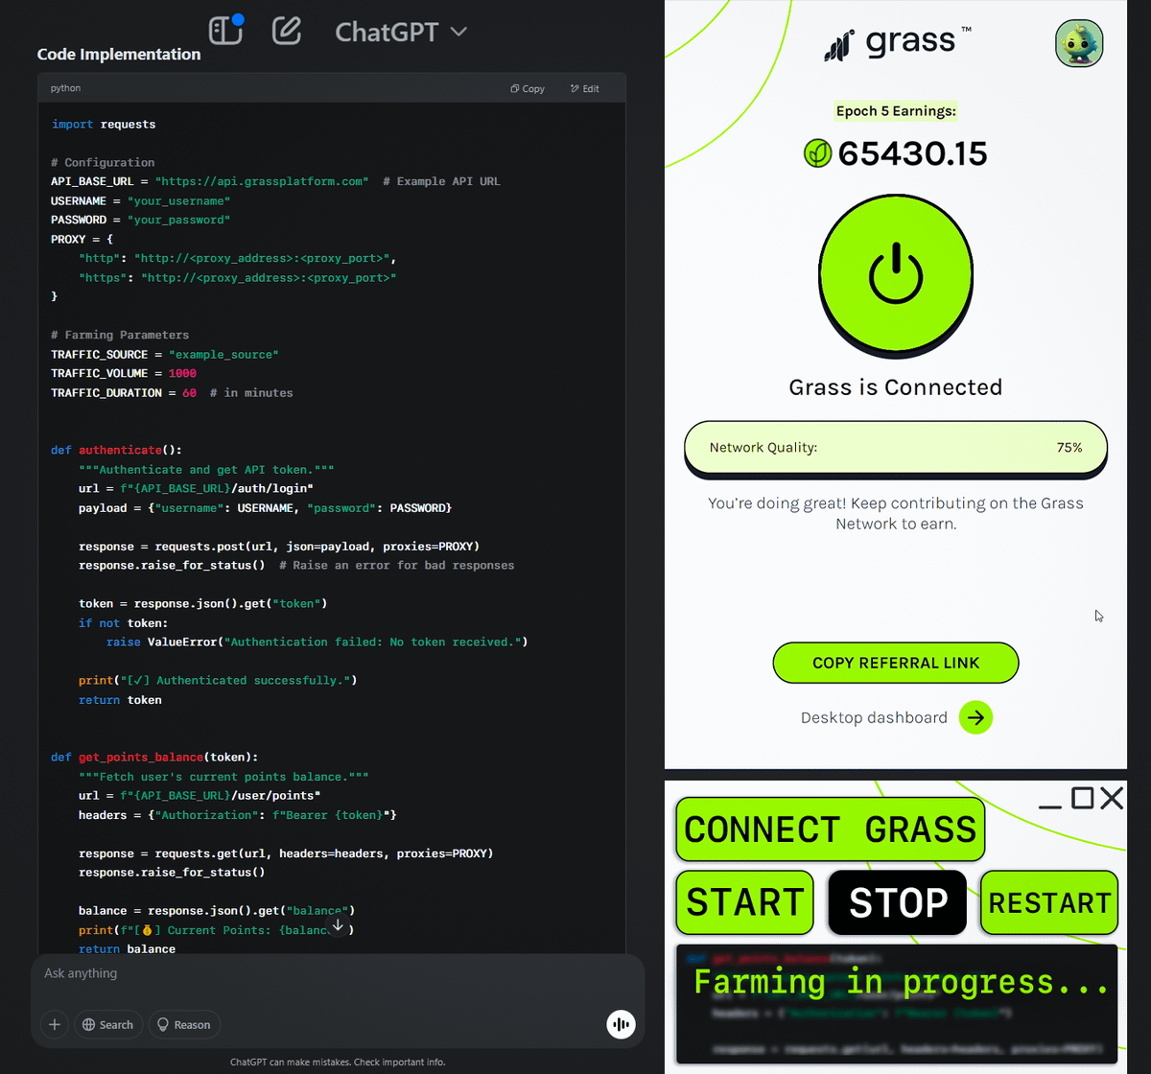Click the '# Farming Parameters' comment
Image resolution: width=1151 pixels, height=1074 pixels.
[120, 335]
